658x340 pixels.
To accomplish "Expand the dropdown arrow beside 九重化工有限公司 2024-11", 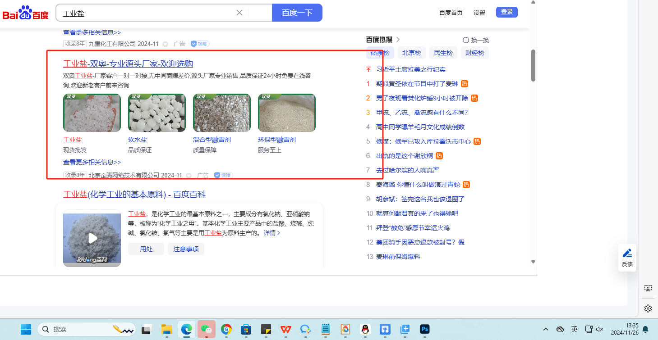I will 166,44.
